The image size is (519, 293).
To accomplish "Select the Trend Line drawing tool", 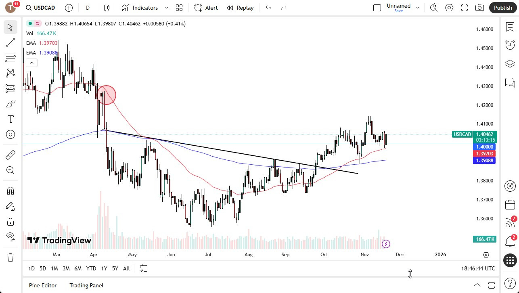I will (10, 42).
